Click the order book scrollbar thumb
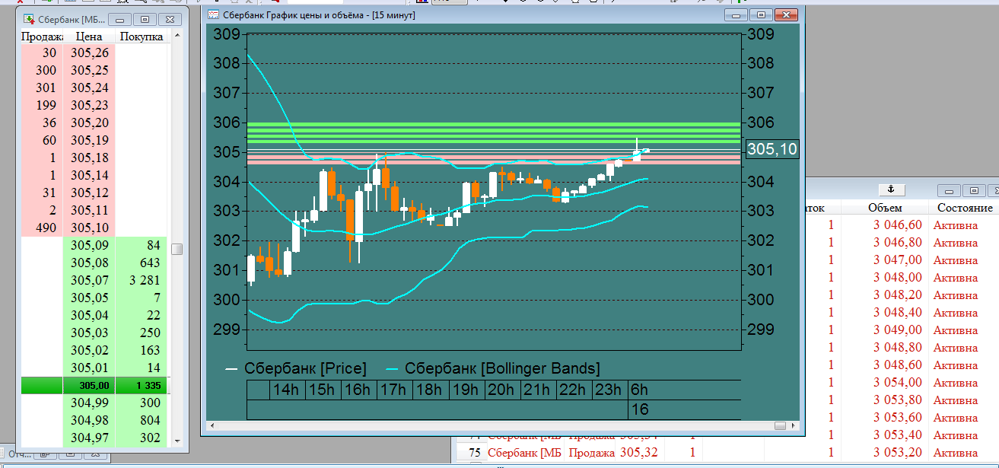 coord(177,249)
